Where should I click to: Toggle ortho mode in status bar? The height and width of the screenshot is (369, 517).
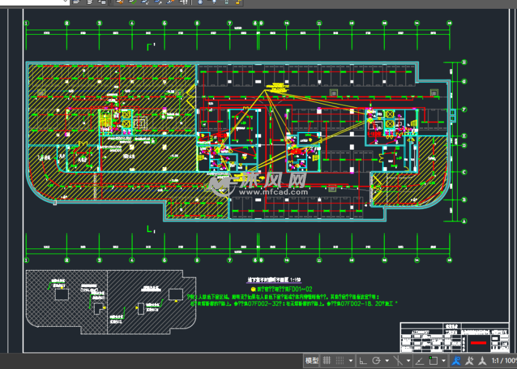tap(363, 361)
